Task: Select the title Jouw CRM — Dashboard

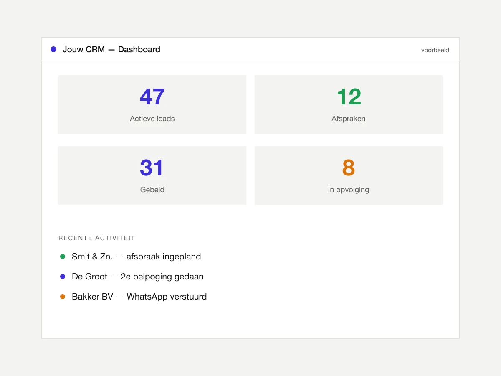Action: pyautogui.click(x=111, y=49)
